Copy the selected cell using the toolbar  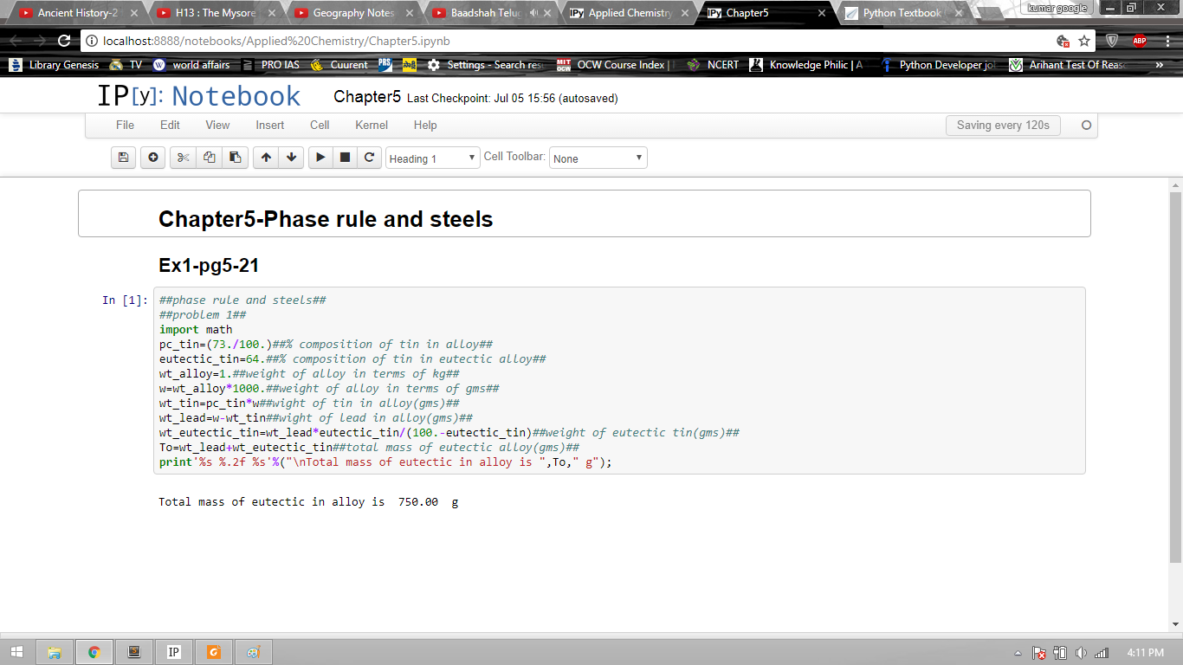tap(209, 158)
